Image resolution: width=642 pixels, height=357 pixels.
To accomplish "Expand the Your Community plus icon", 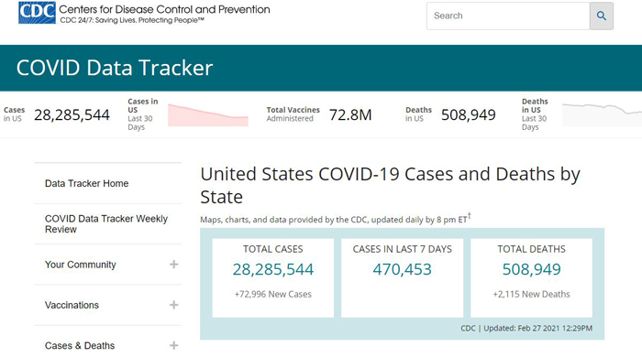I will 173,265.
